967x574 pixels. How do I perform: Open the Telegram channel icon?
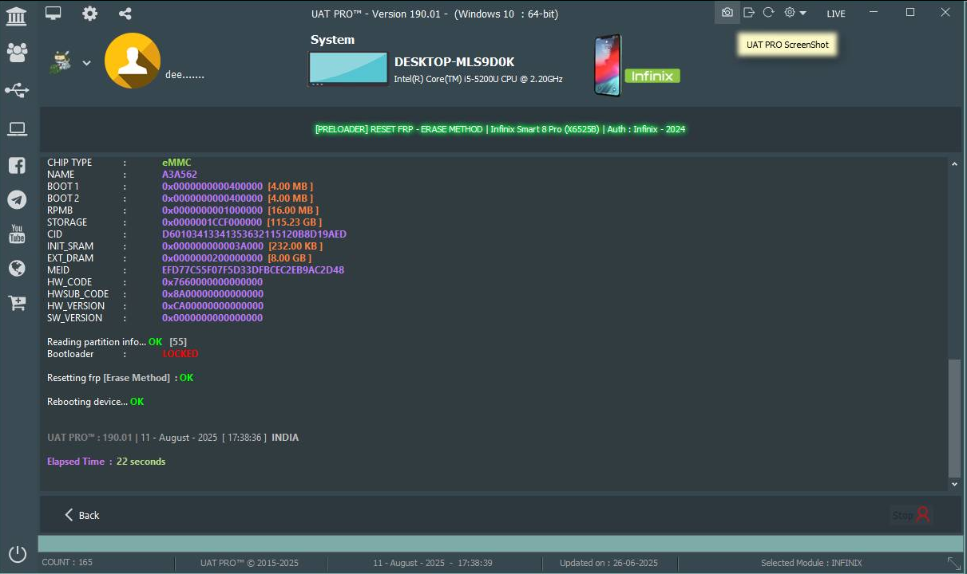(17, 200)
